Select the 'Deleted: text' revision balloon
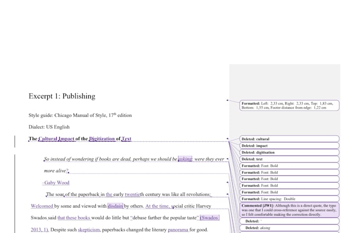Image resolution: width=345 pixels, height=233 pixels. (289, 159)
